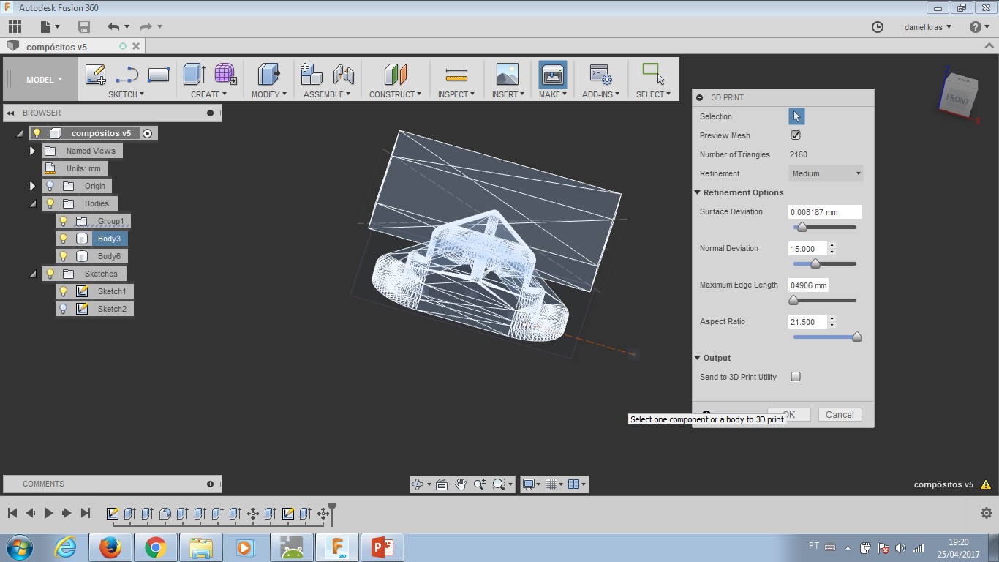Click the Save disk icon
This screenshot has height=562, width=999.
pos(84,27)
